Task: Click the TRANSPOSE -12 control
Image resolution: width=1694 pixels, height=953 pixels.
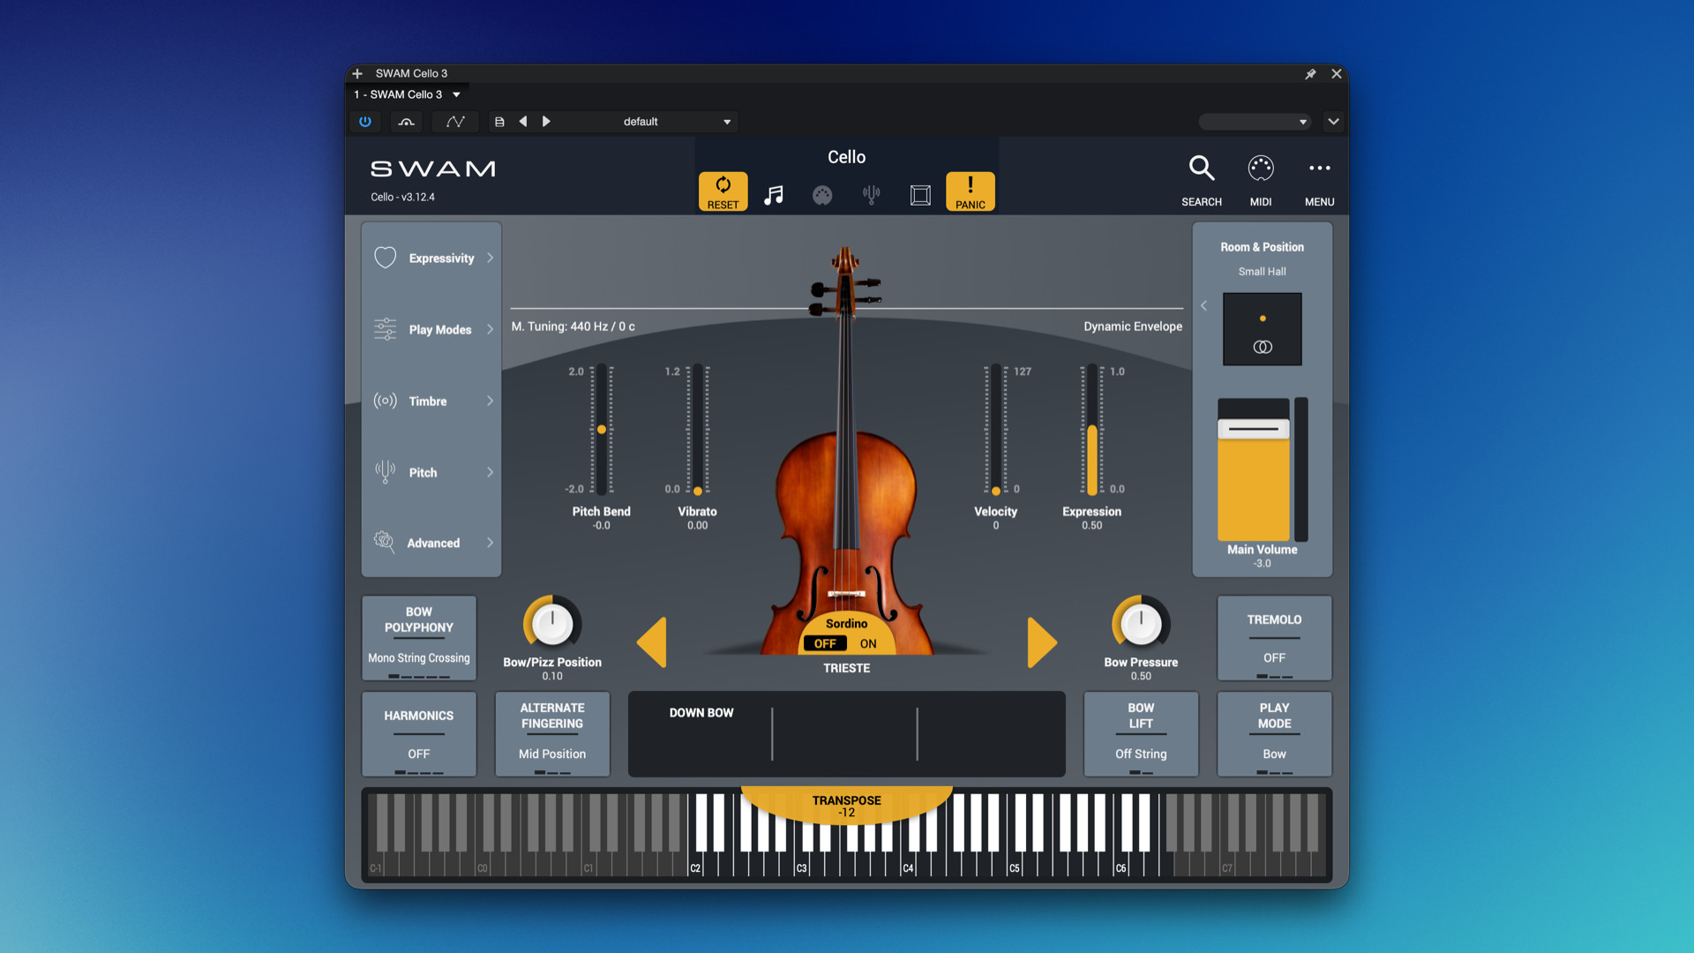Action: click(846, 806)
